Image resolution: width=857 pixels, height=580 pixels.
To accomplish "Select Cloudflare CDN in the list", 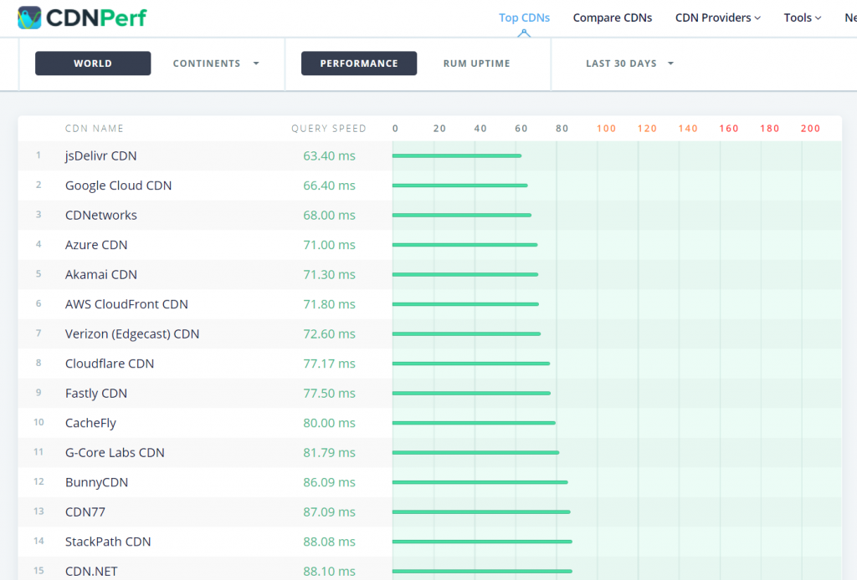I will coord(110,364).
